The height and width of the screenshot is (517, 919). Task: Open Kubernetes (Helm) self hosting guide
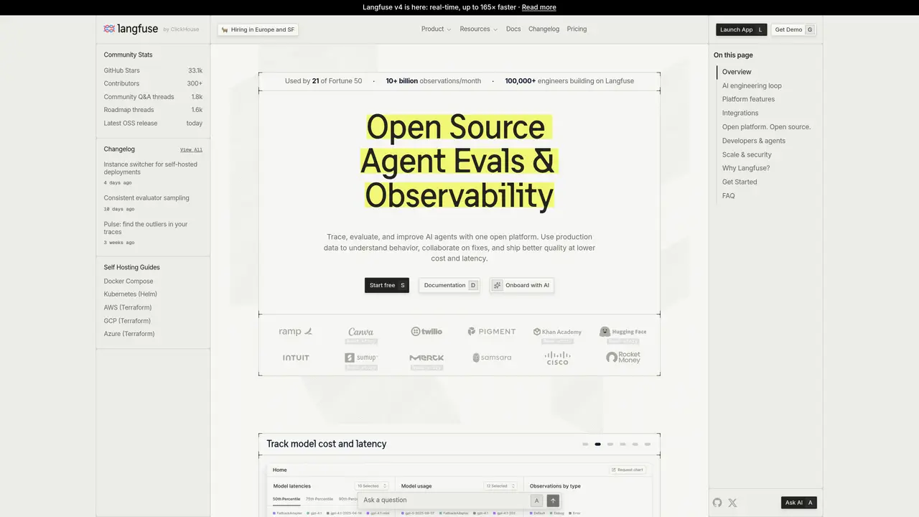click(130, 294)
